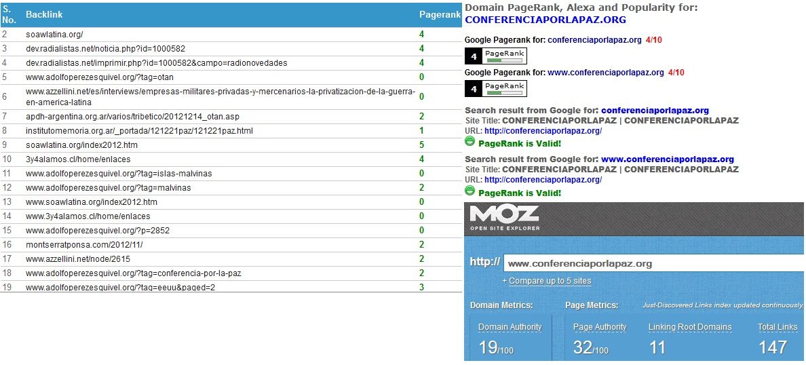This screenshot has width=806, height=365.
Task: Click the first PageRank 4 badge
Action: (x=495, y=56)
